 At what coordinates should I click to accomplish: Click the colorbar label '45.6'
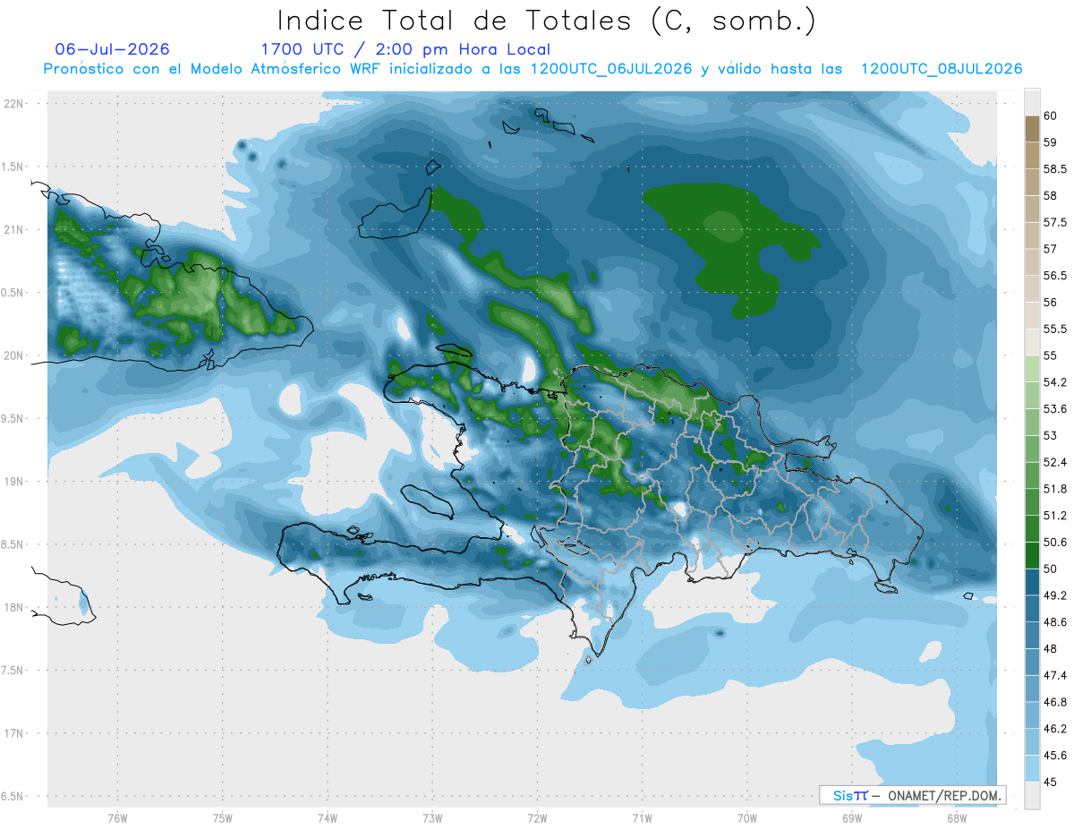pyautogui.click(x=1056, y=756)
